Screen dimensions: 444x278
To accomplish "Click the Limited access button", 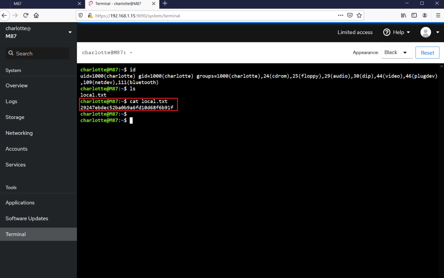I will pos(355,32).
